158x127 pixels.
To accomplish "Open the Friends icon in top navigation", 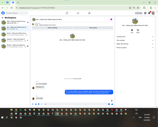I will (78, 13).
